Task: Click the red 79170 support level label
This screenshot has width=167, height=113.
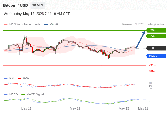Action: point(153,65)
